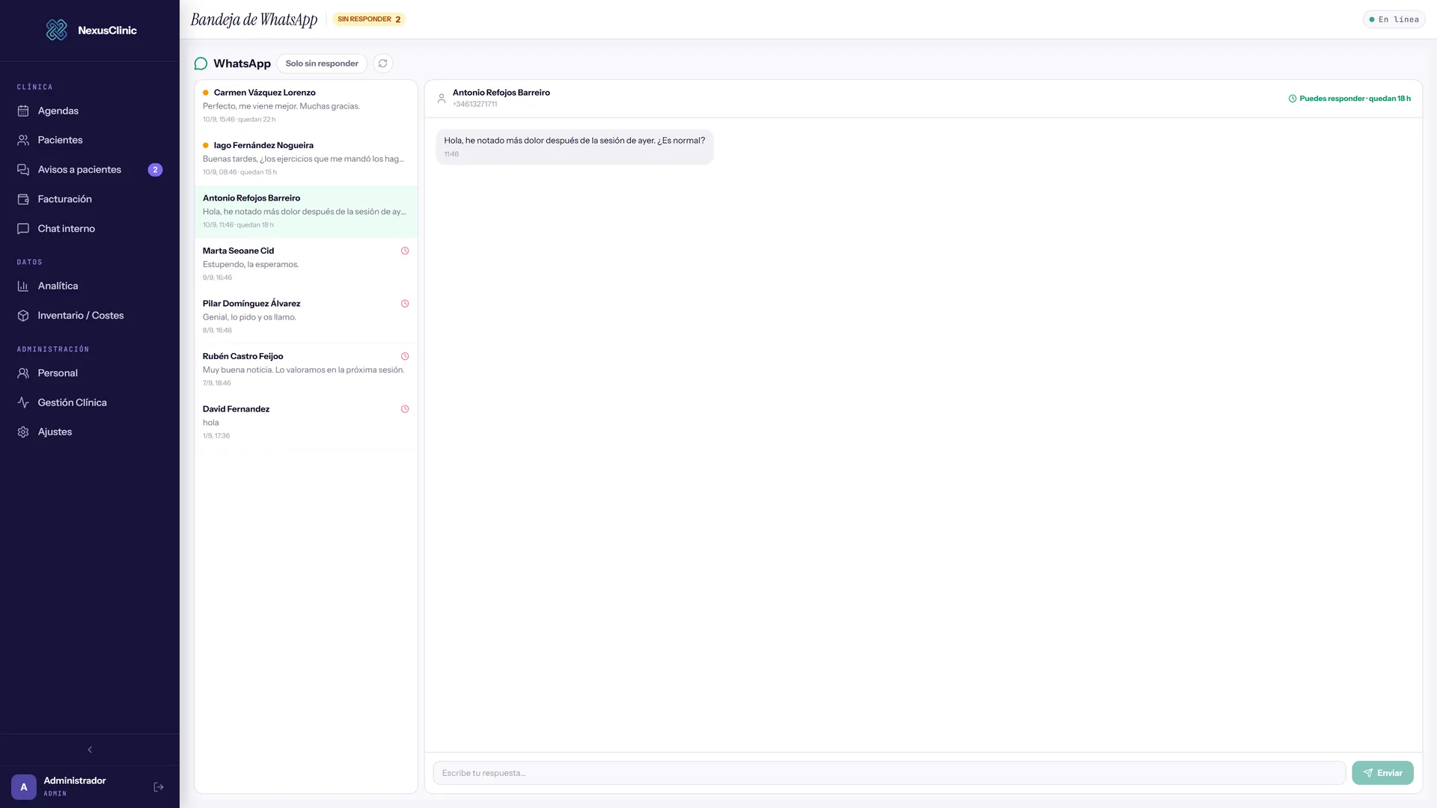This screenshot has height=808, width=1437.
Task: Click the Analítica bar-chart icon
Action: [23, 286]
